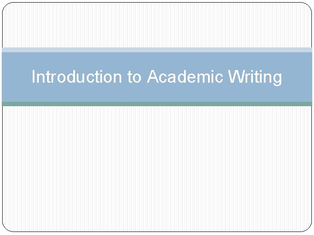Click the blue banner left of the title text
Screen dimensions: 314x235
pos(17,77)
